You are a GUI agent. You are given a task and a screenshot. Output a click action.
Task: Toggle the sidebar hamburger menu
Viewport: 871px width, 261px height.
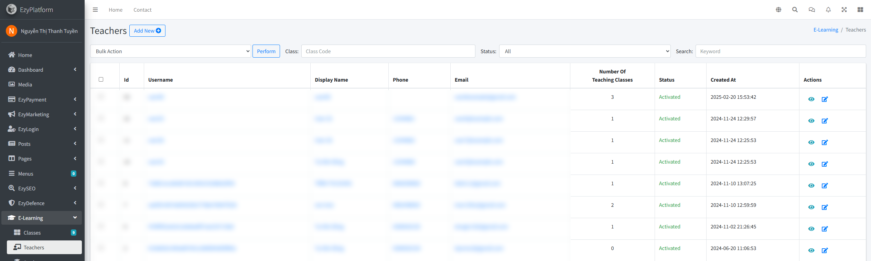coord(95,10)
